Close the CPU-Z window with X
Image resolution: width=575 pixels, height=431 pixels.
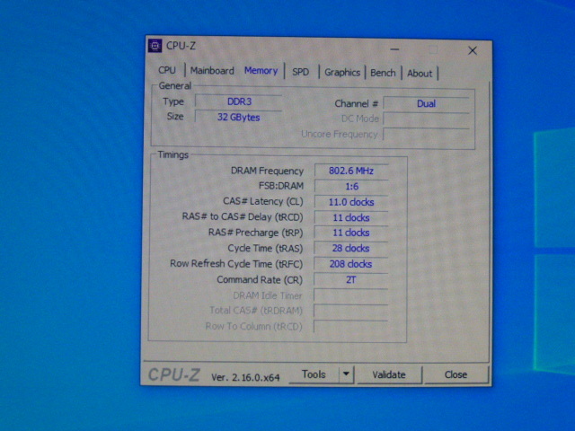coord(473,50)
